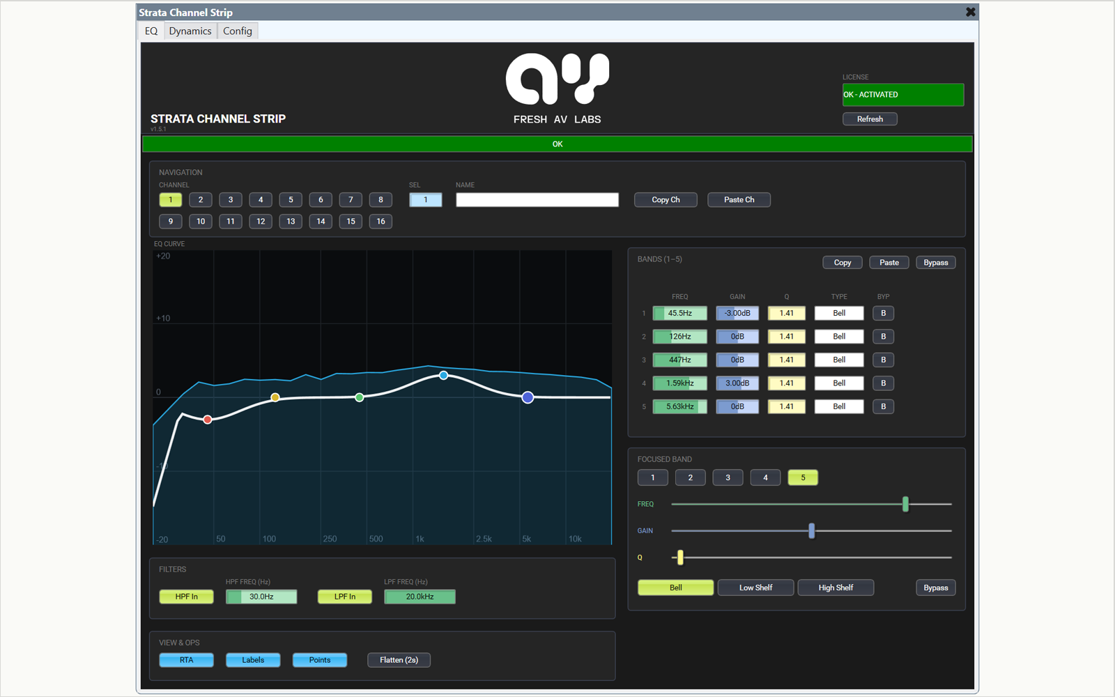Click the green band 3 point on EQ curve
Screen dimensions: 1115x697
coord(360,397)
